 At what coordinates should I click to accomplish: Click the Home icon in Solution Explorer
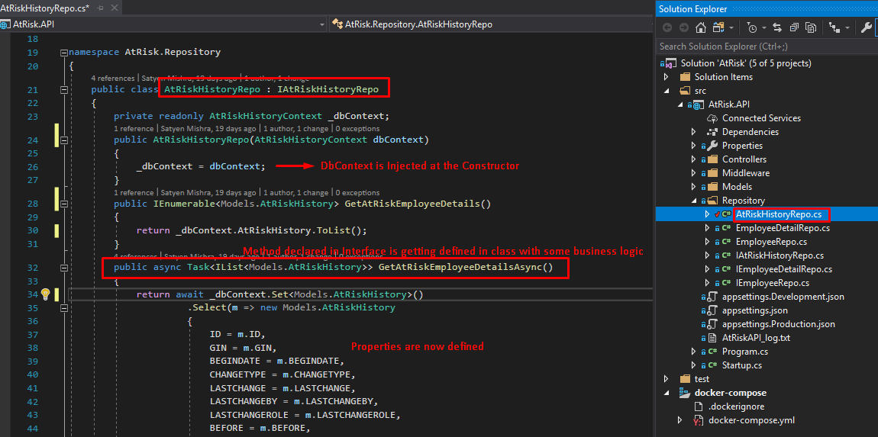point(700,27)
